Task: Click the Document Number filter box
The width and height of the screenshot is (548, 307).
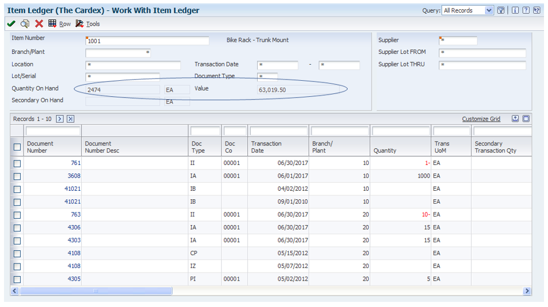Action: (53, 131)
